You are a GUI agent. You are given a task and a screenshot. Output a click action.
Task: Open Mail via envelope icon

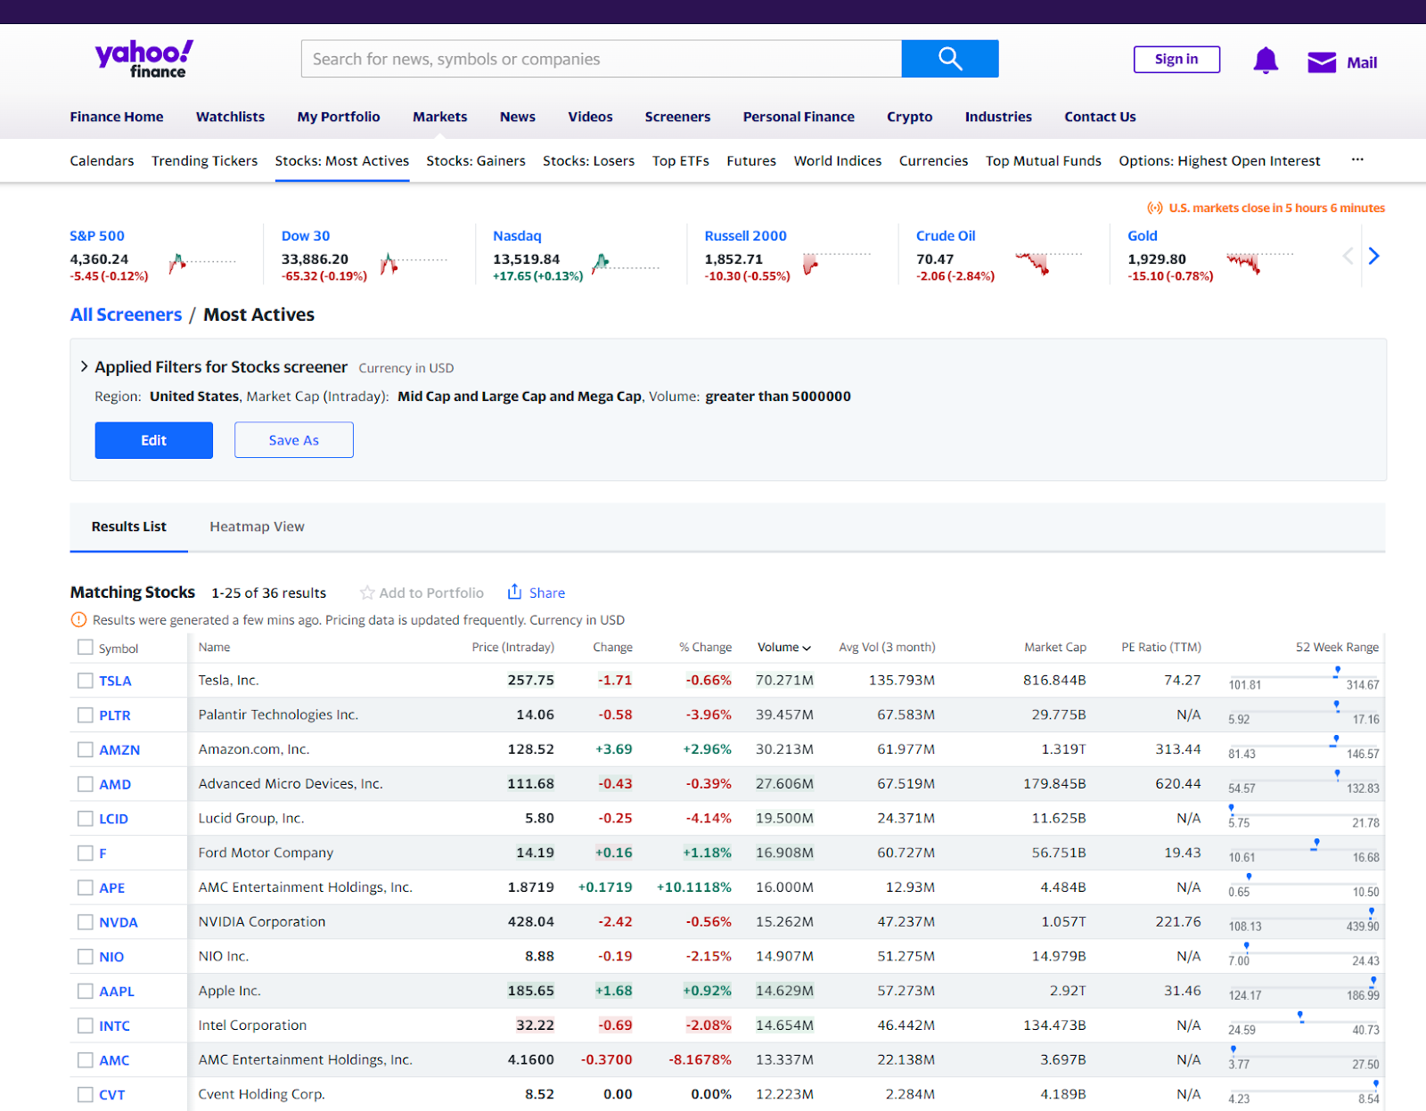pyautogui.click(x=1322, y=61)
